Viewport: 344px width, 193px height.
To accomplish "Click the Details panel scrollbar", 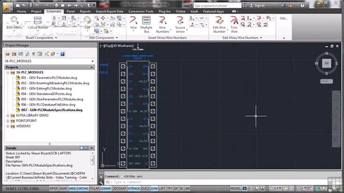I will pos(92,165).
